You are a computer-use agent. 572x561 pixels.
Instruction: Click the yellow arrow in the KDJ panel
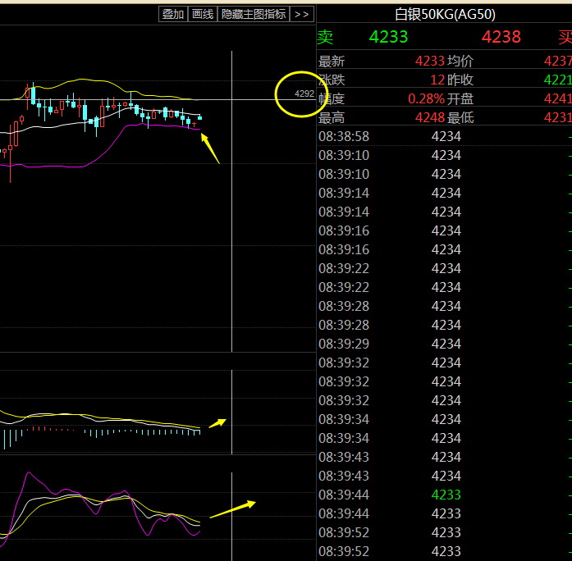pos(232,509)
